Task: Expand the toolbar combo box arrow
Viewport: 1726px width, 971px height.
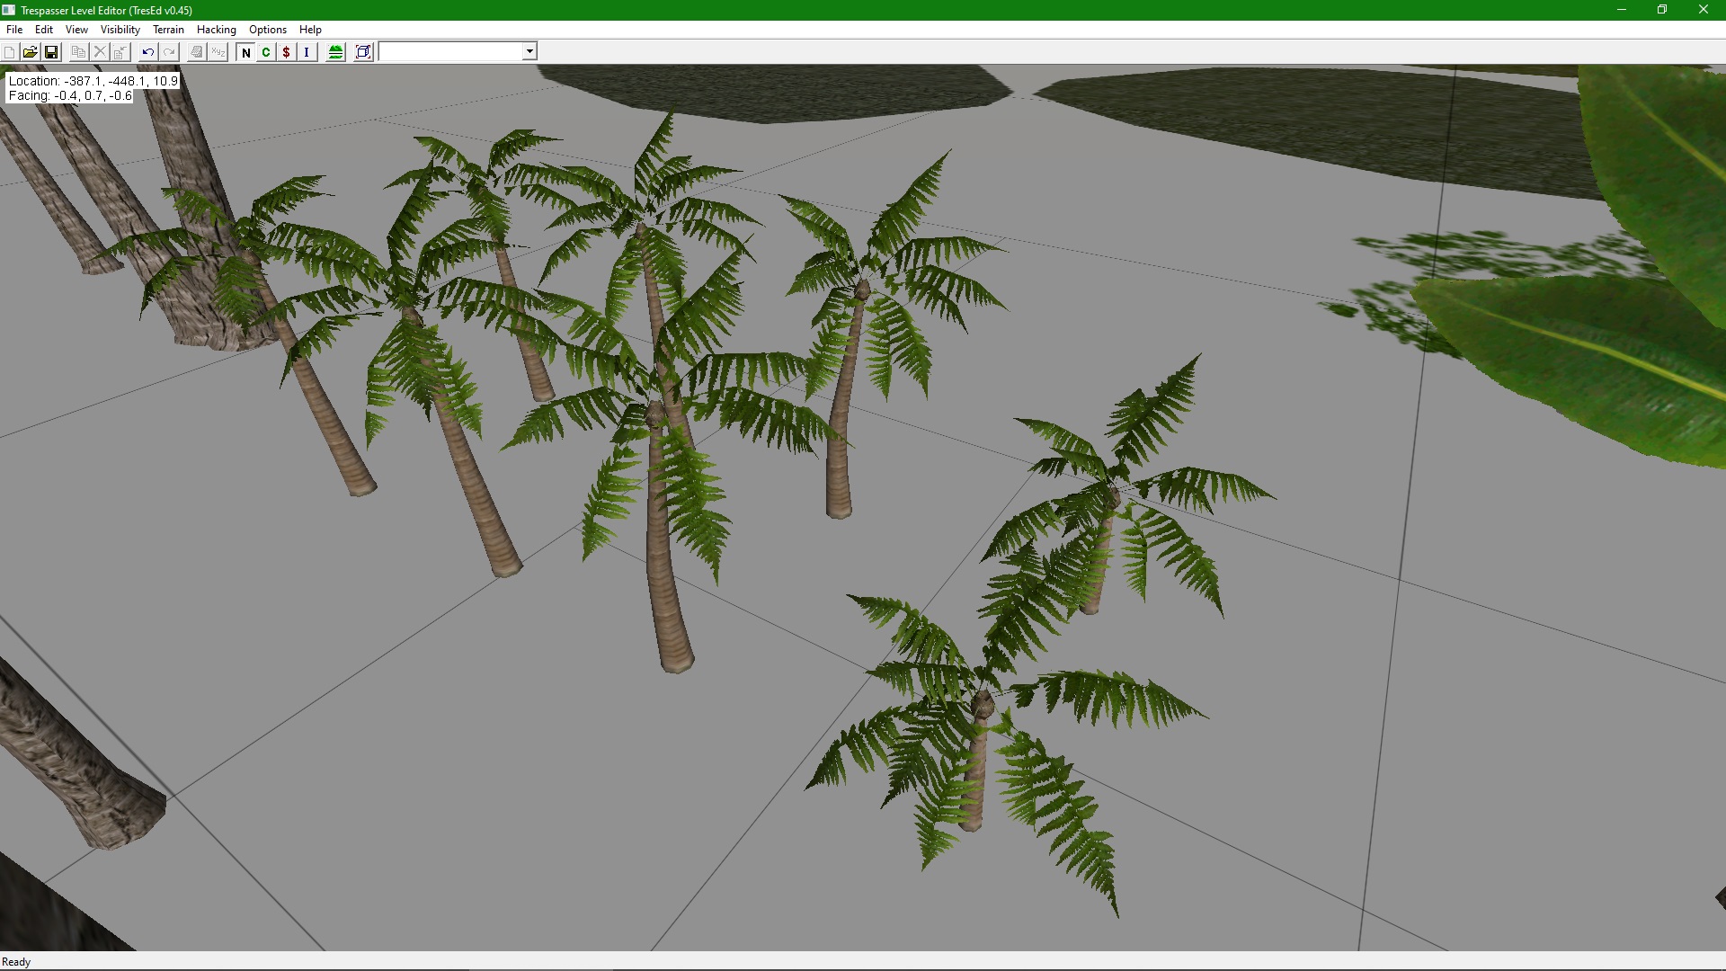Action: click(529, 51)
